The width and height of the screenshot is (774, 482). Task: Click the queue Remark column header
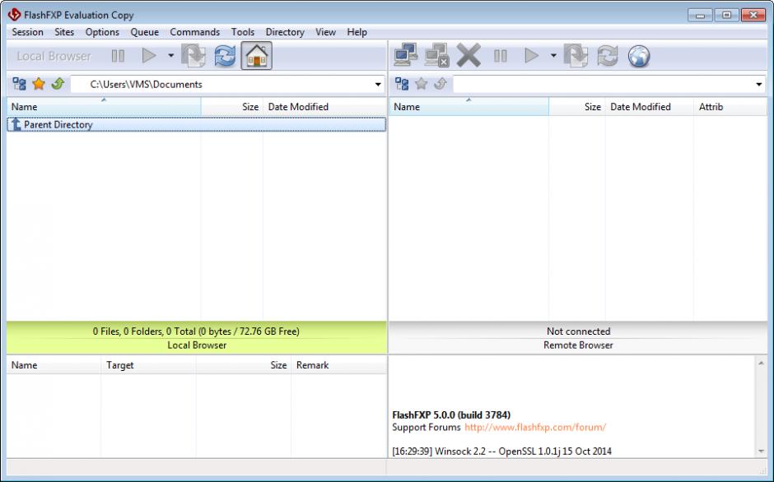coord(338,365)
